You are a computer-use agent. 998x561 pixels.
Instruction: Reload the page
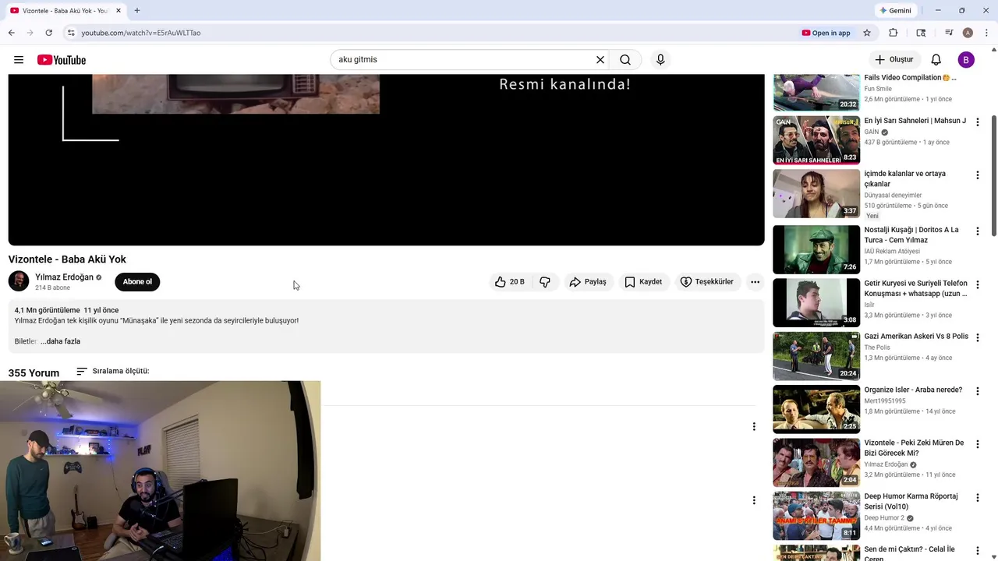(48, 33)
